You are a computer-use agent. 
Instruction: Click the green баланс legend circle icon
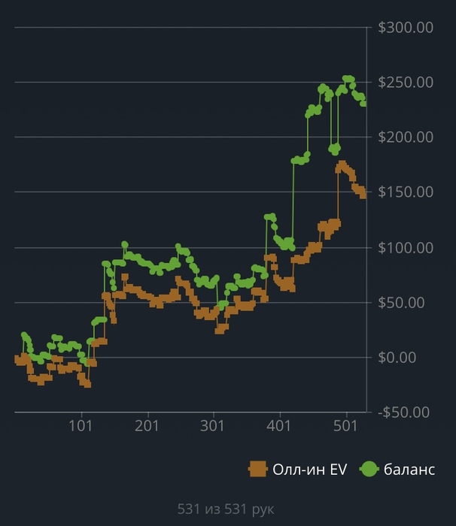tap(369, 469)
